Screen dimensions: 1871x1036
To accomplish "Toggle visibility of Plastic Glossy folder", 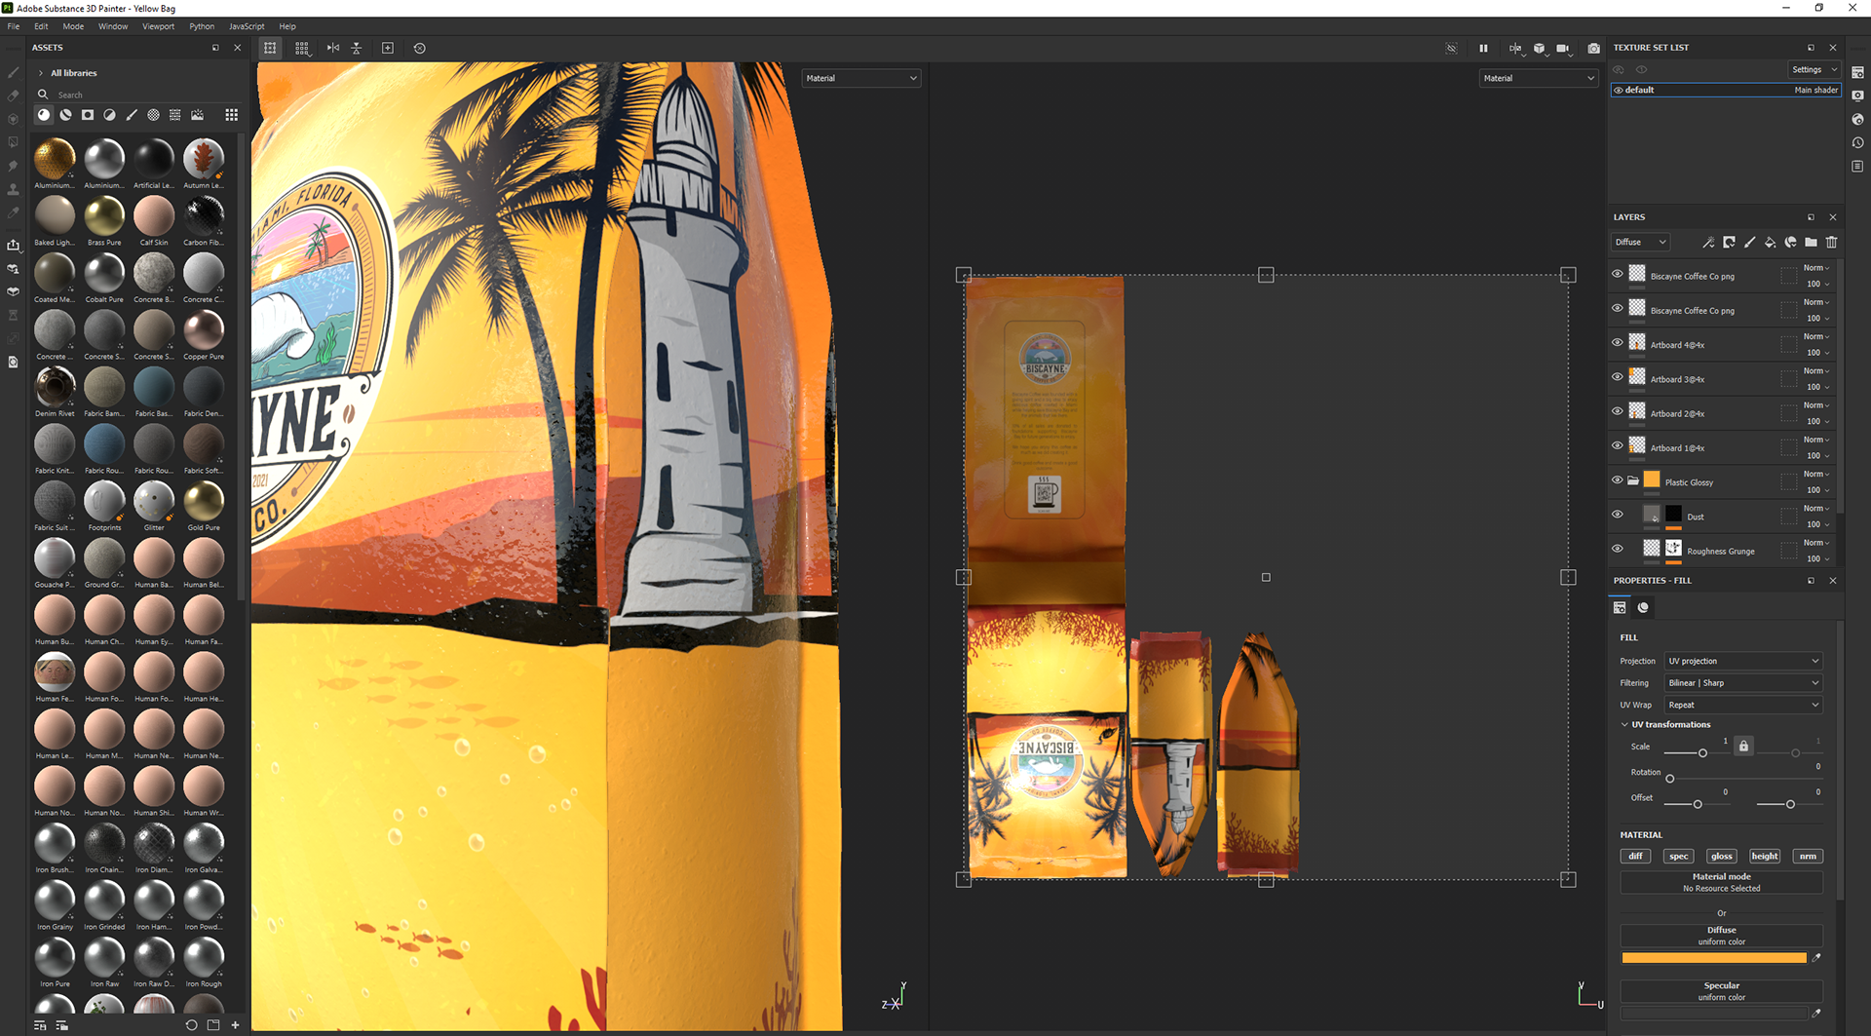I will pos(1618,480).
